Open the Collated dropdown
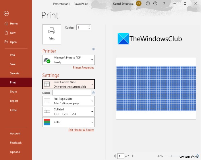The width and height of the screenshot is (201, 160). click(68, 112)
